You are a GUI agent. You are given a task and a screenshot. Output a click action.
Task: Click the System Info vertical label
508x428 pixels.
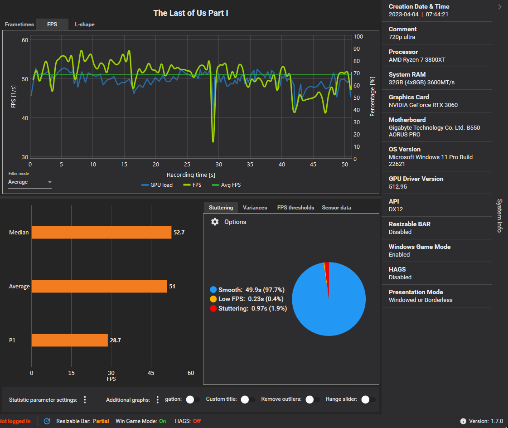click(499, 216)
